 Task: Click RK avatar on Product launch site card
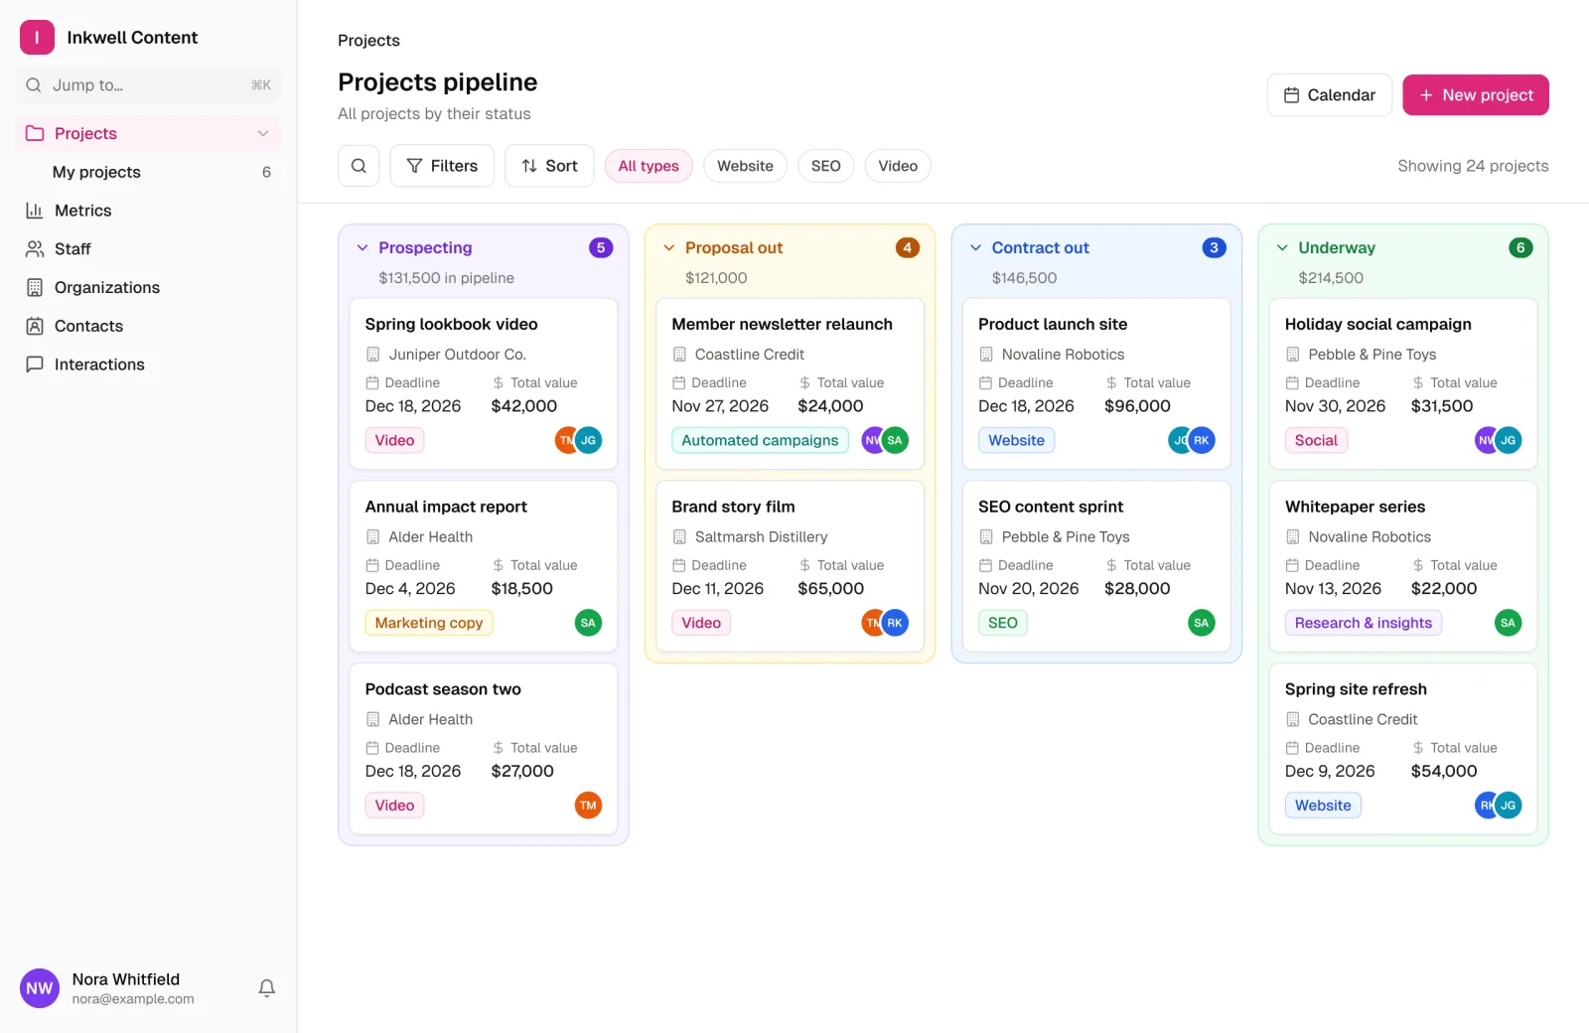1202,440
